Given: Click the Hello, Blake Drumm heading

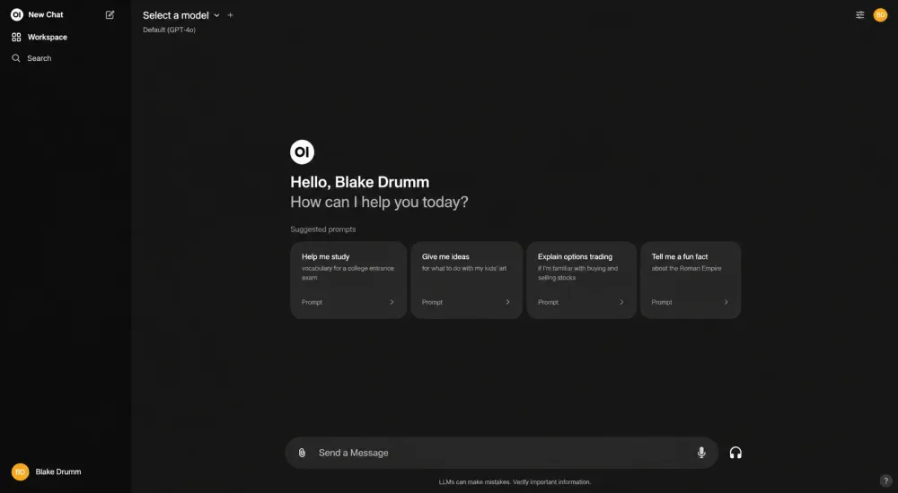Looking at the screenshot, I should click(360, 182).
